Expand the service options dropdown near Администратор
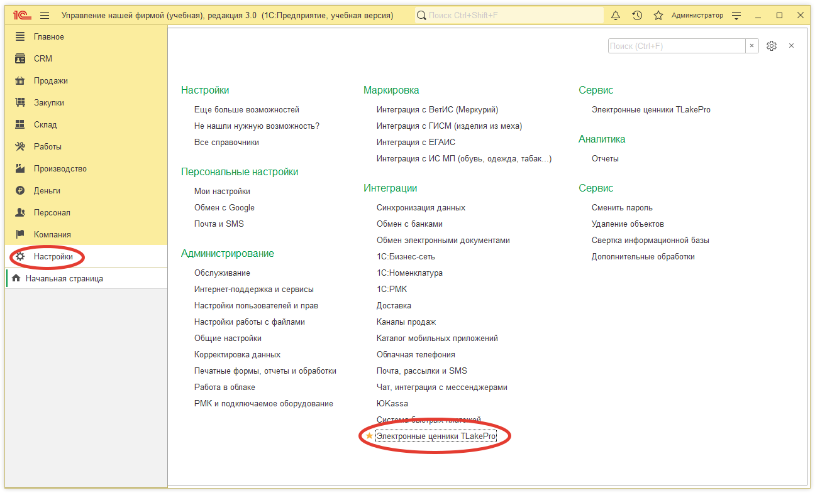 737,15
